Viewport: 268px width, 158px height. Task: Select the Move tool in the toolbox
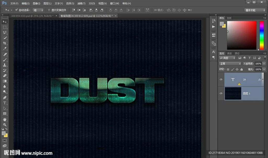[x=5, y=22]
